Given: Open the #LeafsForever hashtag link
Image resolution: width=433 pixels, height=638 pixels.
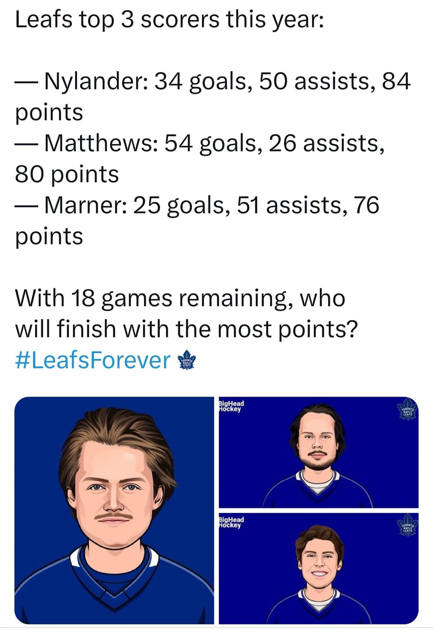Looking at the screenshot, I should [x=93, y=360].
